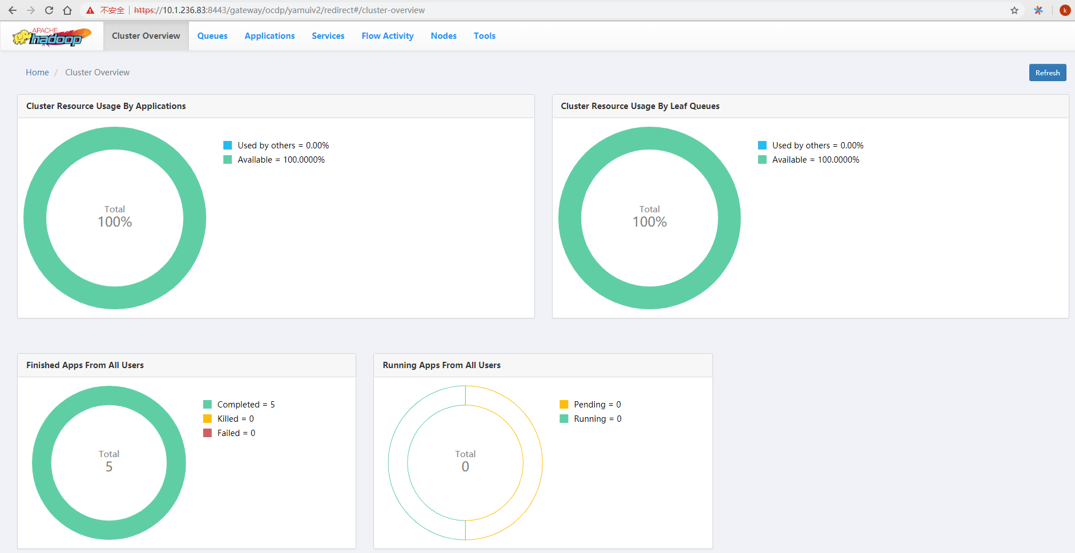Click the blue Refresh button
This screenshot has height=553, width=1075.
(x=1048, y=72)
